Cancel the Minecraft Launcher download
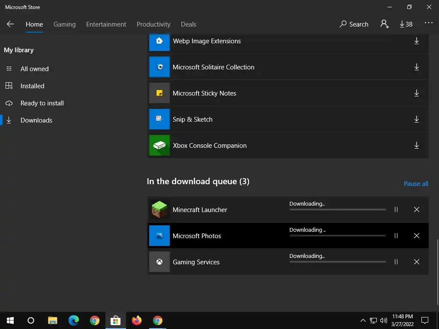 pyautogui.click(x=417, y=209)
